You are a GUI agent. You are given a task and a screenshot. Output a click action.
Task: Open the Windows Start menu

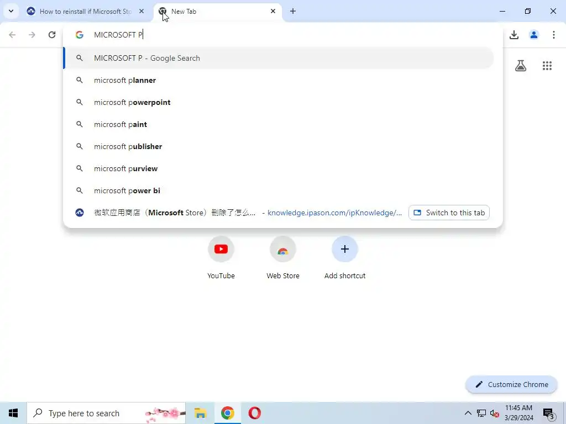pos(13,413)
